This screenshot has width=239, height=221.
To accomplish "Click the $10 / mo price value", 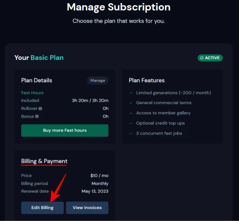I will [99, 175].
